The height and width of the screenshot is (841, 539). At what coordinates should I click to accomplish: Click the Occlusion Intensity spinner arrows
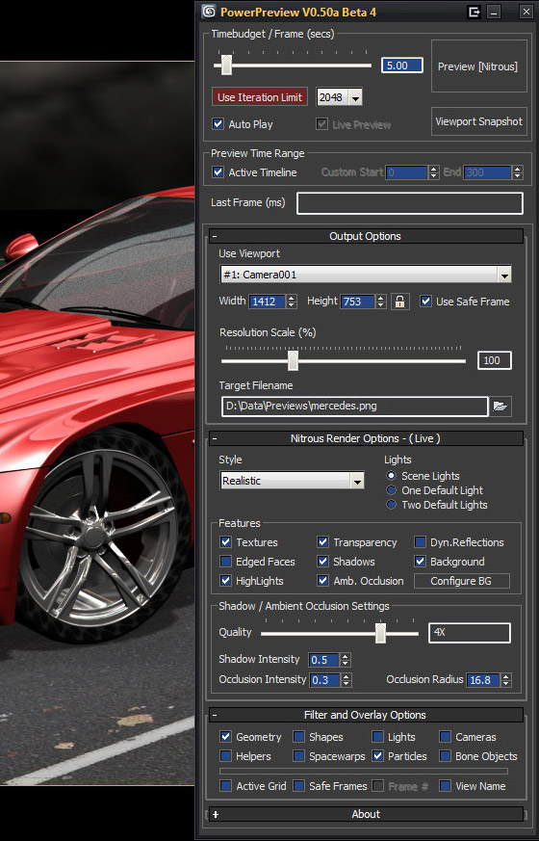(346, 680)
